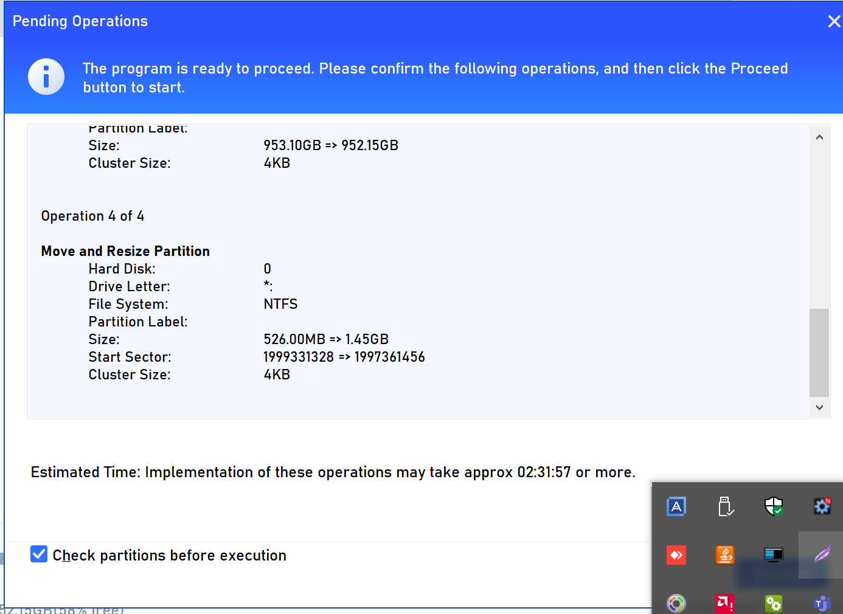Click the 'File System:' label
Viewport: 843px width, 614px height.
pos(128,304)
